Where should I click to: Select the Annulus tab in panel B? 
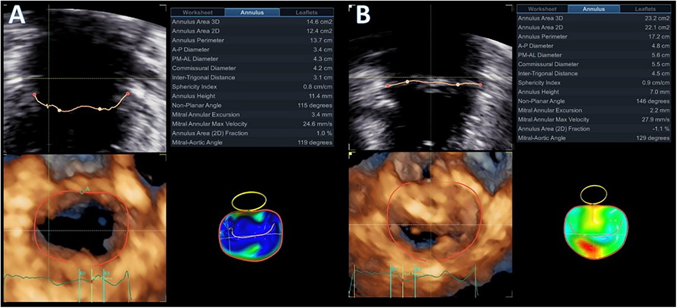pyautogui.click(x=594, y=9)
